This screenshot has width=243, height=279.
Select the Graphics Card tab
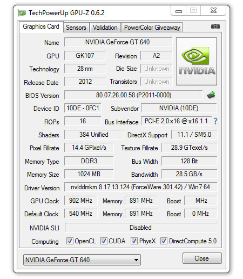point(41,26)
